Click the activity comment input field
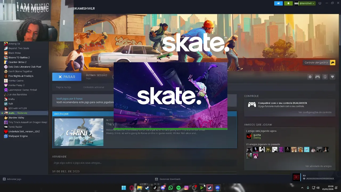The image size is (341, 192). pos(144,163)
